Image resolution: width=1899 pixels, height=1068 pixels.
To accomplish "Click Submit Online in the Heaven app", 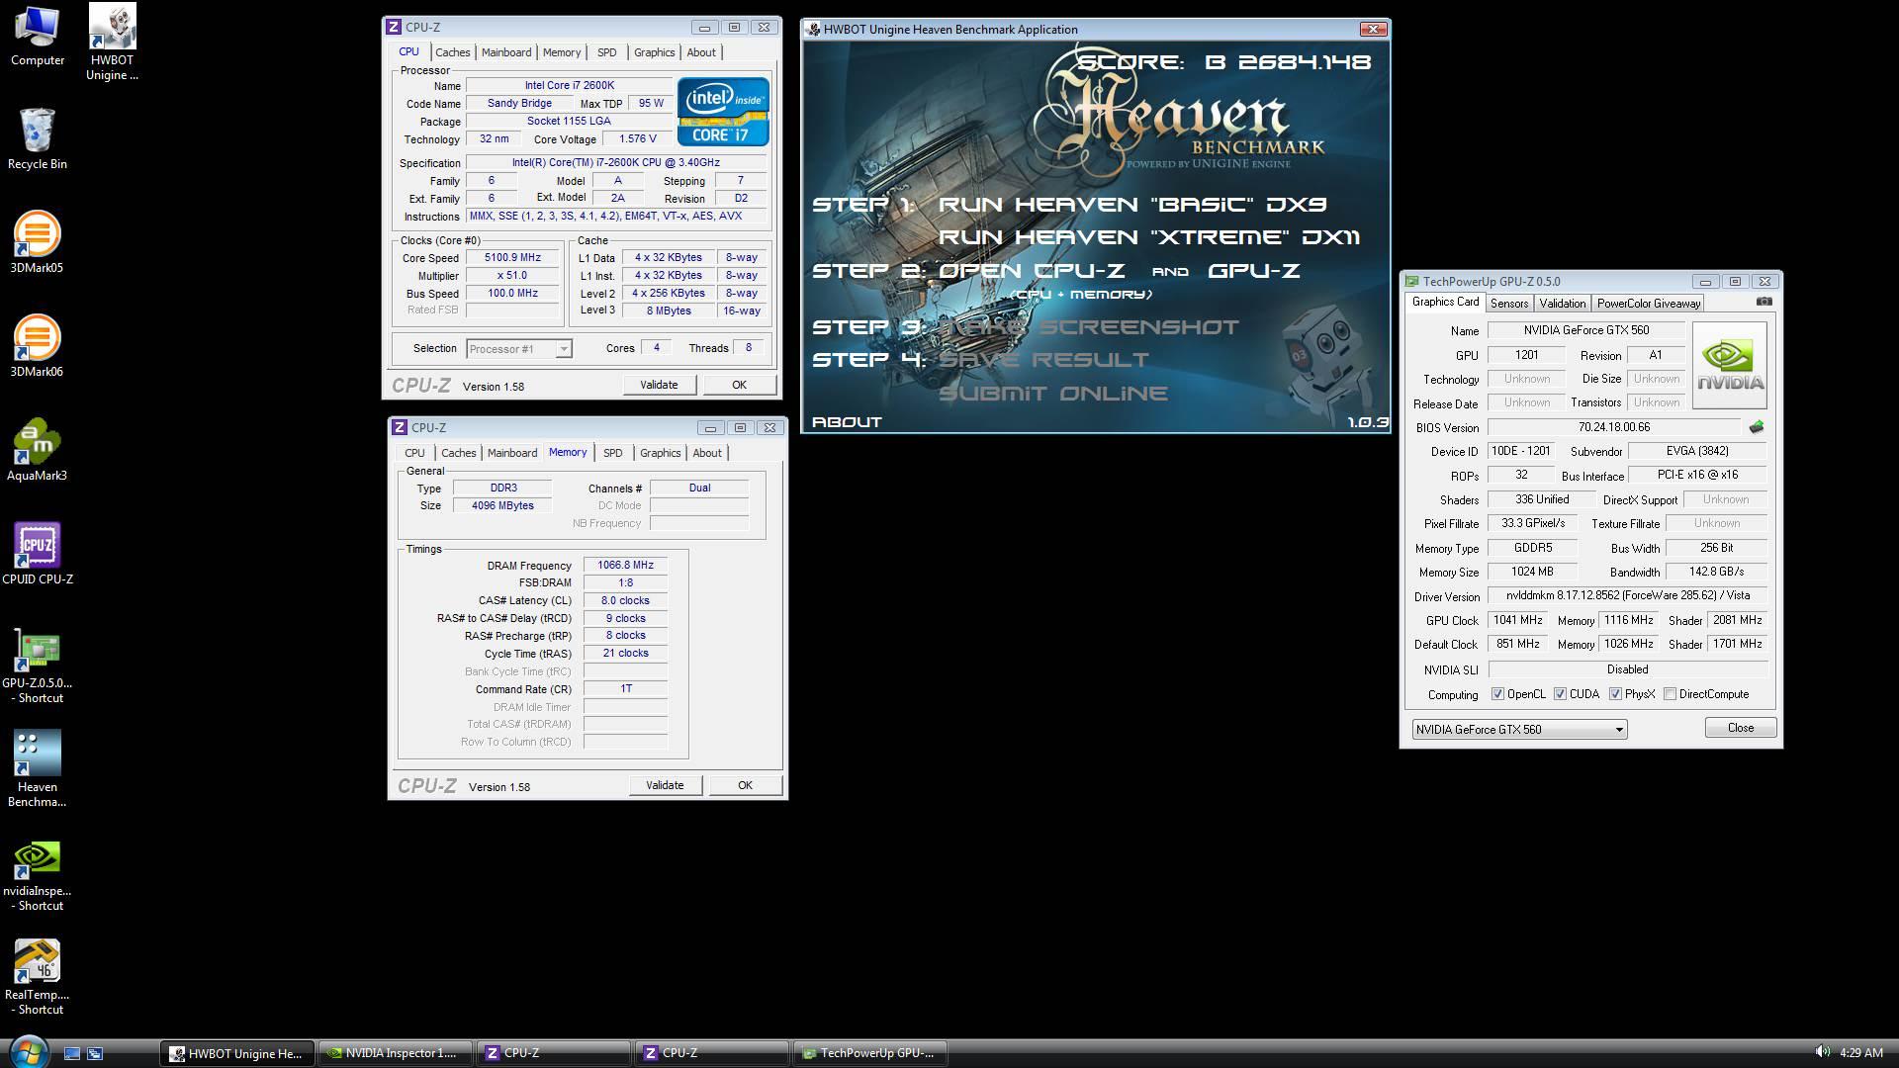I will click(1053, 394).
